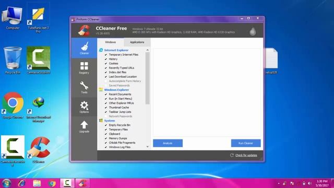Click the Recent Documents entry
The image size is (334, 188).
coord(120,94)
